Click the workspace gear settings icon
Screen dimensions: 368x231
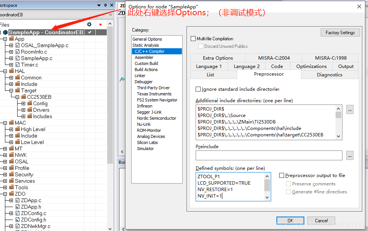point(89,24)
